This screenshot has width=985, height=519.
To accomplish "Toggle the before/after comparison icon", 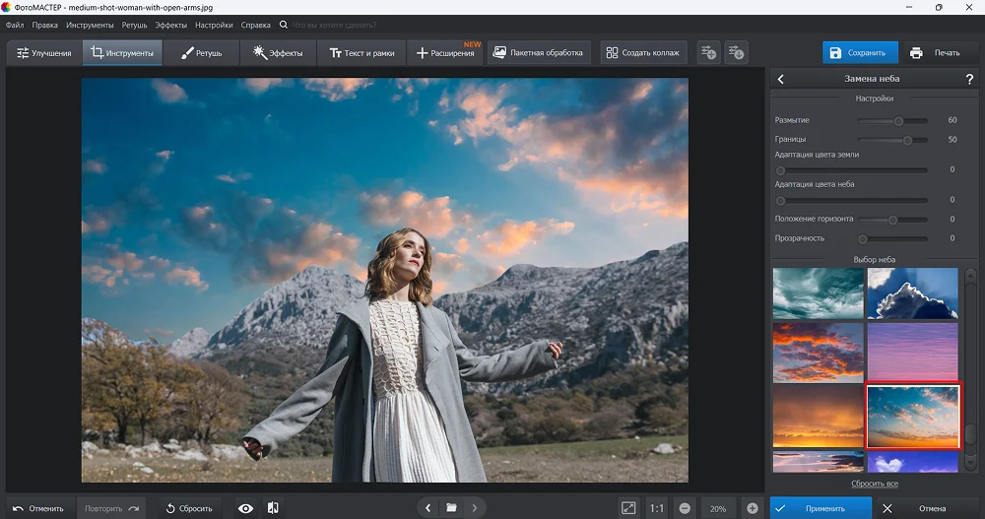I will click(273, 508).
